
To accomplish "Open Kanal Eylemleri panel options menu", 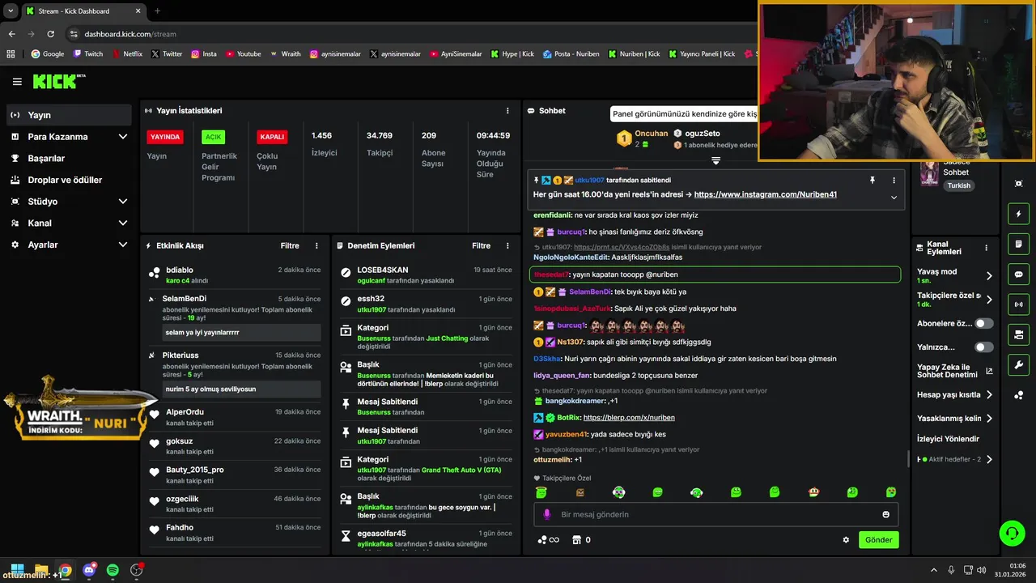I will coord(986,249).
